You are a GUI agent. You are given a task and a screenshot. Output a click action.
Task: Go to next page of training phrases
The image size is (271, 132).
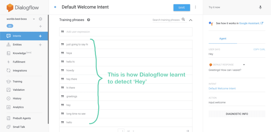coord(188,131)
